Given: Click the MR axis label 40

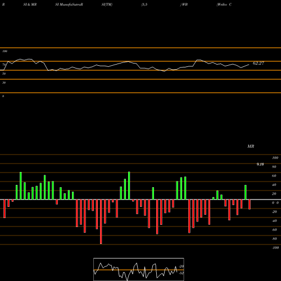Looking at the screenshot, I should click(x=274, y=185).
